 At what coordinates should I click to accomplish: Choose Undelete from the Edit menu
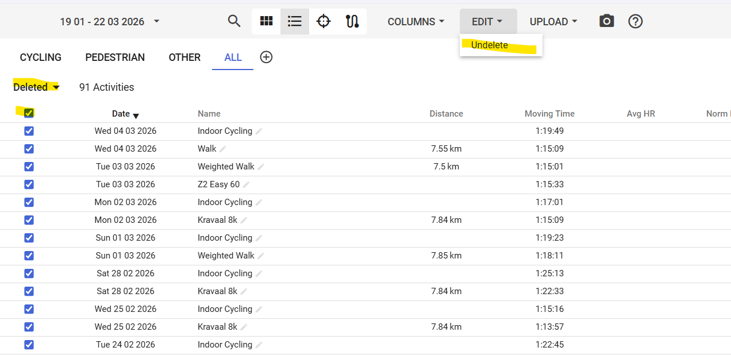point(490,45)
